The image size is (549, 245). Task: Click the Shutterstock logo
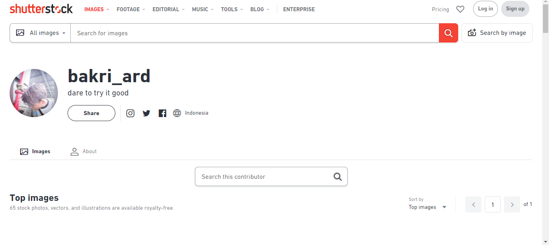[41, 9]
